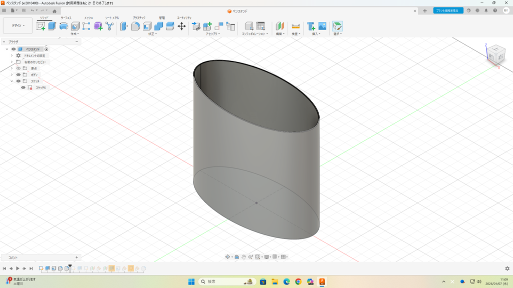513x288 pixels.
Task: Open the Insert image icon
Action: [322, 26]
